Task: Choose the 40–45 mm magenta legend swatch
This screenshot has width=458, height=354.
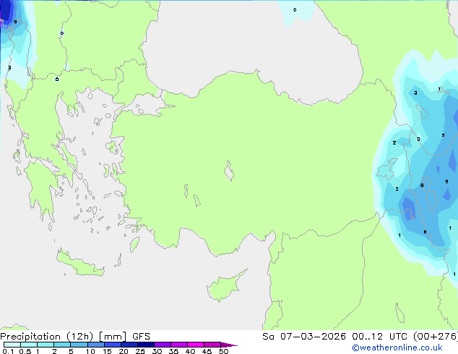Action: (x=196, y=345)
